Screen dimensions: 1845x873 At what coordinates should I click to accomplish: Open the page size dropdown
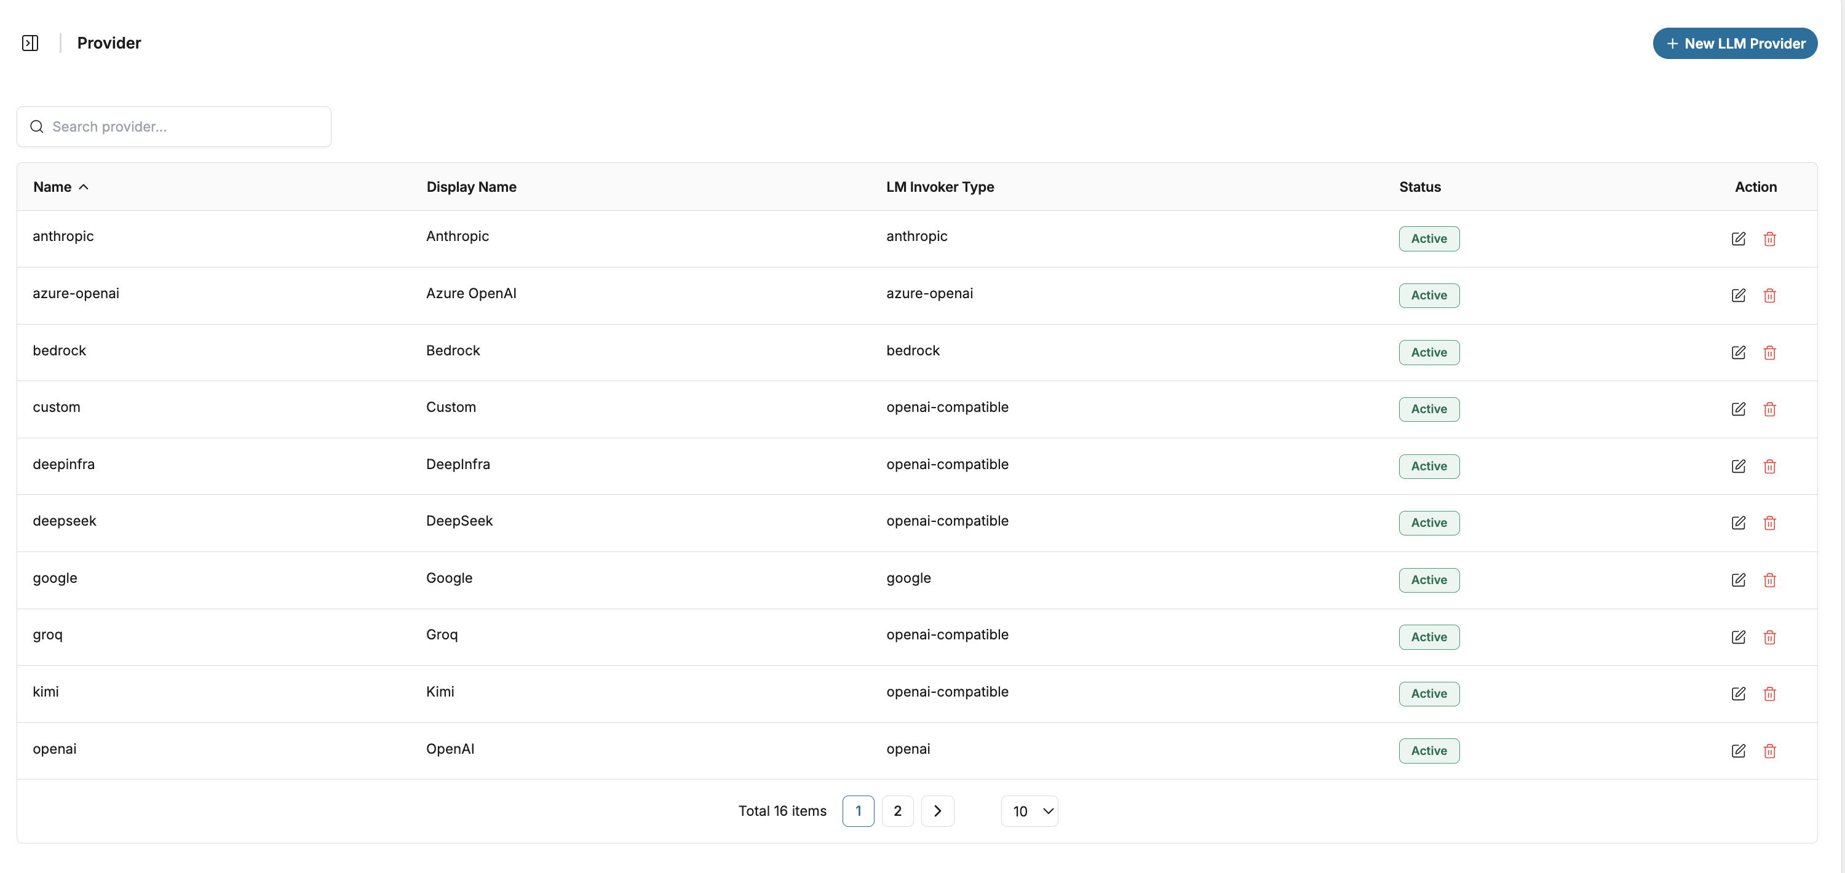click(x=1030, y=811)
